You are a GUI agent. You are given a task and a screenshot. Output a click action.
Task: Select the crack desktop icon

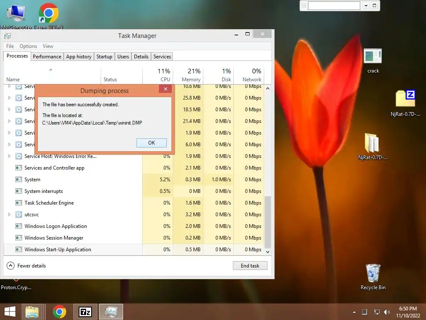tap(373, 61)
